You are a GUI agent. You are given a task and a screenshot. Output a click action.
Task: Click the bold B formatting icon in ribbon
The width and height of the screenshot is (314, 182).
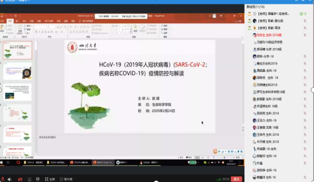[x=36, y=32]
